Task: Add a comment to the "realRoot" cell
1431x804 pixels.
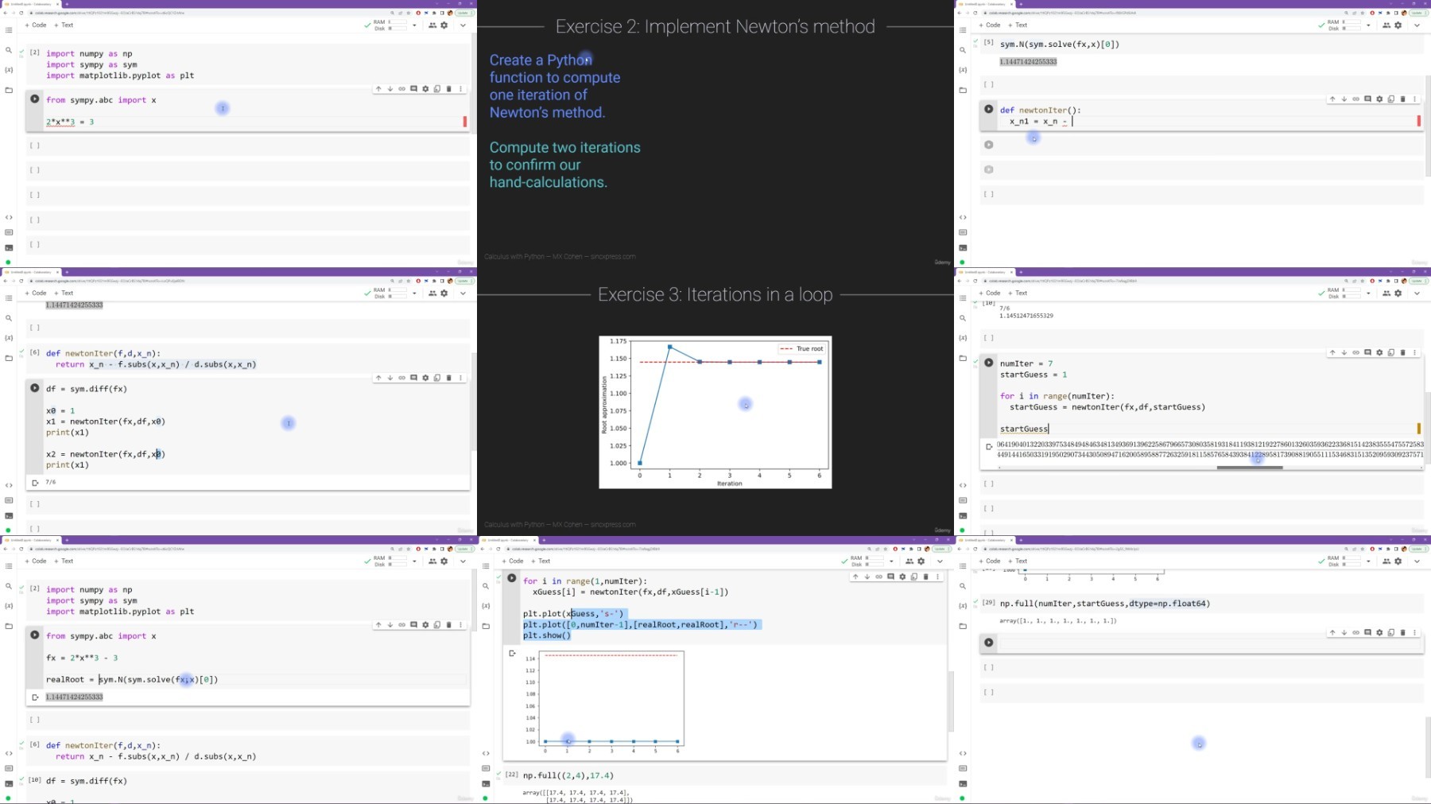Action: point(413,625)
